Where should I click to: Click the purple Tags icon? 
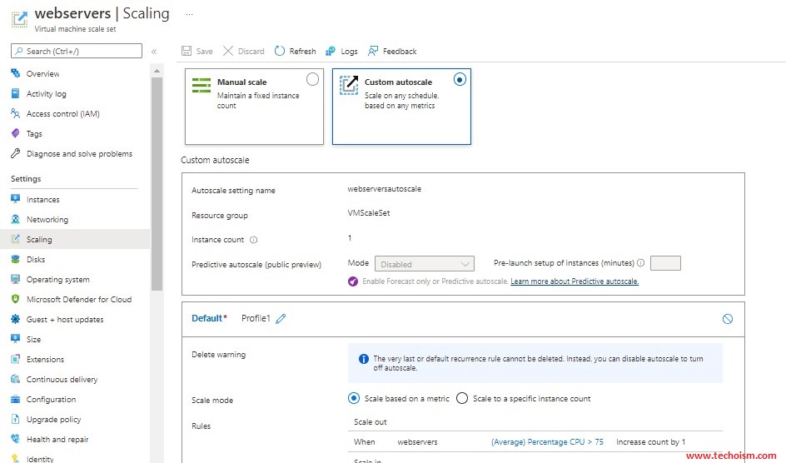(x=16, y=133)
